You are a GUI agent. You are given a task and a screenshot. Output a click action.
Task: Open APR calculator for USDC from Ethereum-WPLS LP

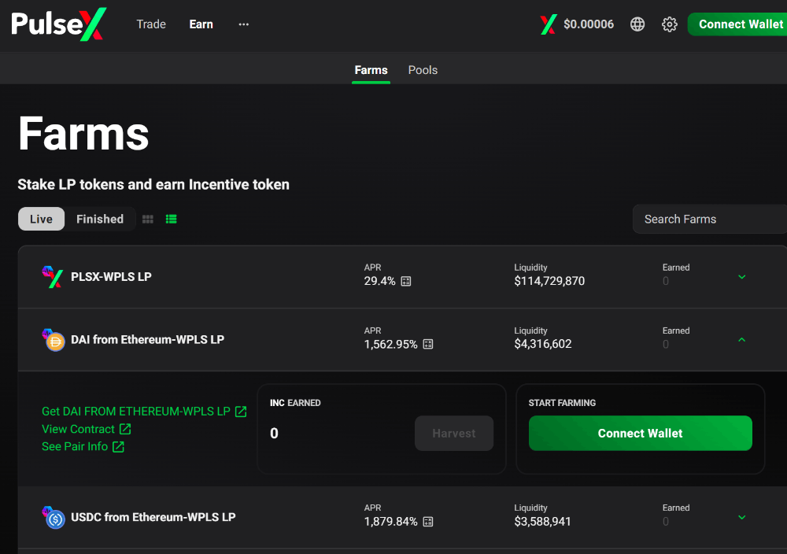click(428, 522)
